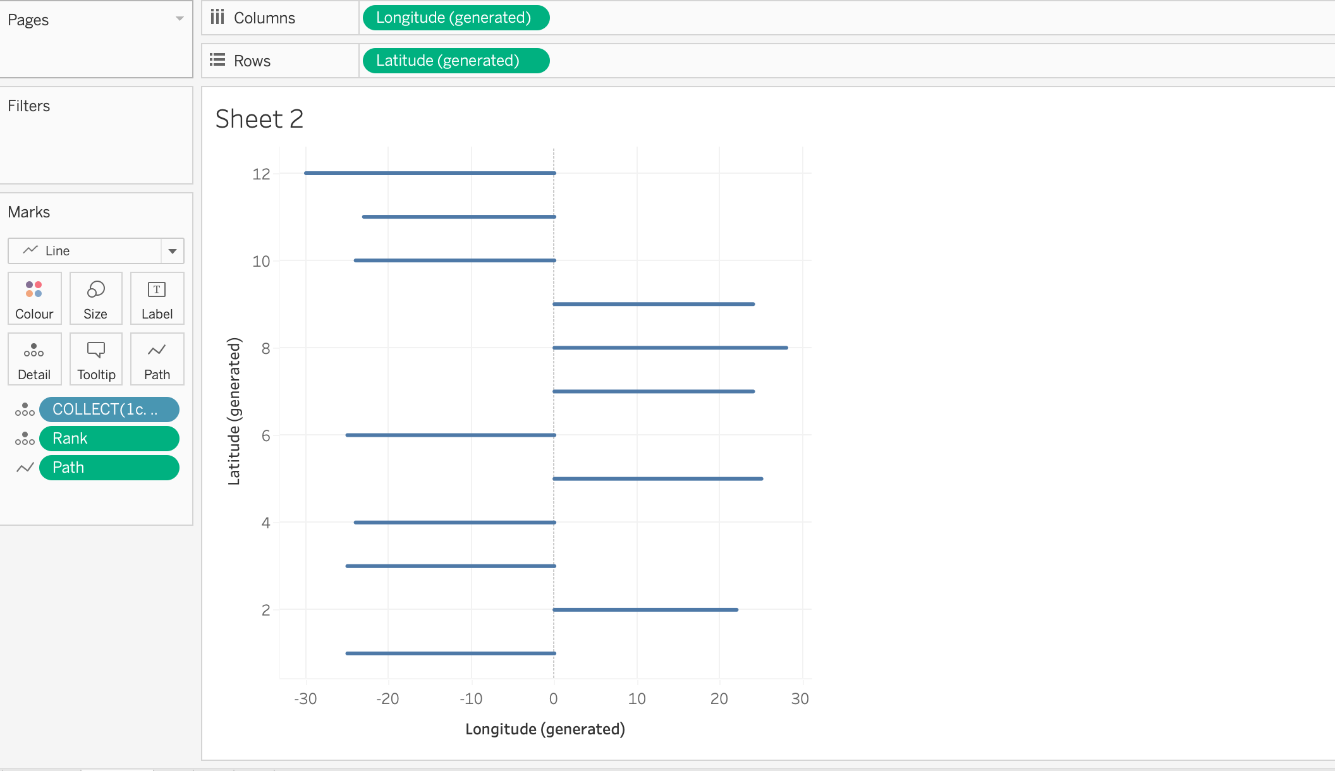The width and height of the screenshot is (1335, 771).
Task: Click the Colour marks card button
Action: pos(34,298)
